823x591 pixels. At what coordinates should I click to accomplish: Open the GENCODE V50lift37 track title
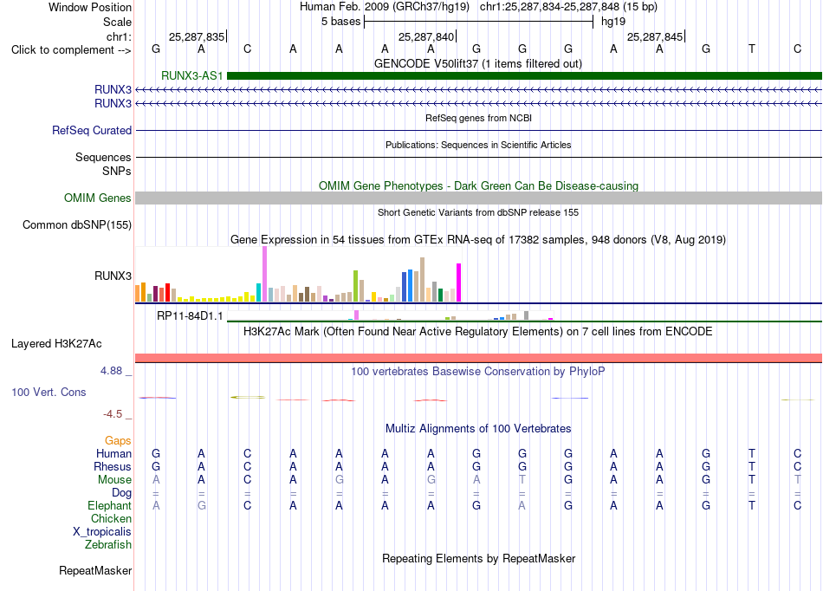478,63
